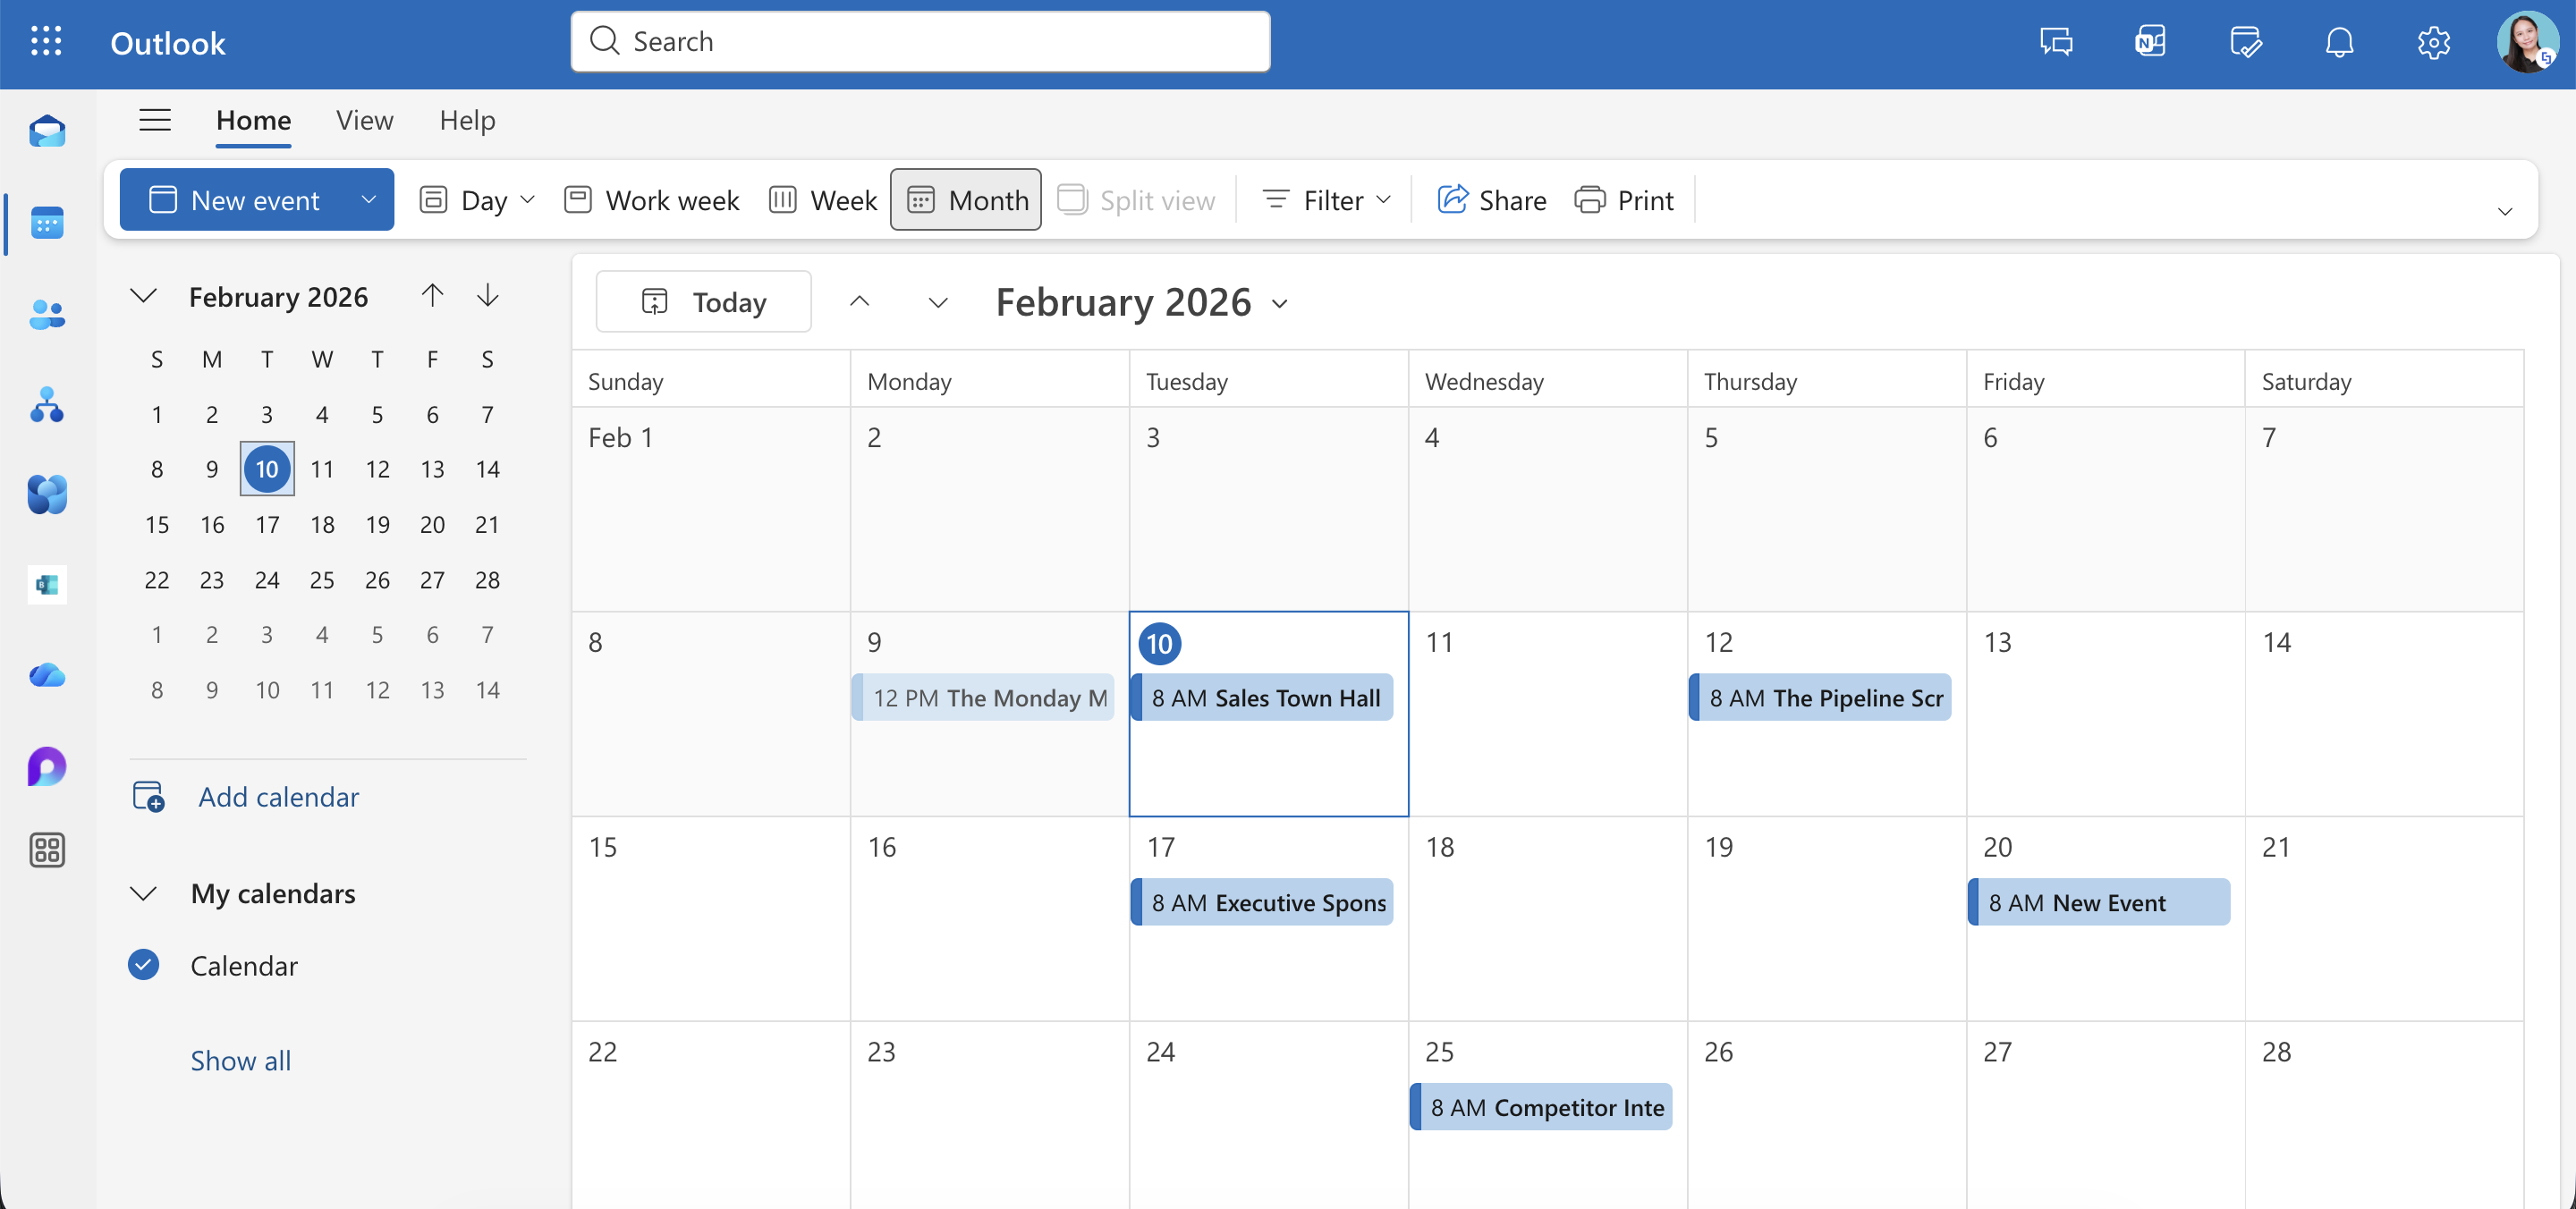This screenshot has width=2576, height=1209.
Task: Switch calendar to Week view
Action: (x=822, y=199)
